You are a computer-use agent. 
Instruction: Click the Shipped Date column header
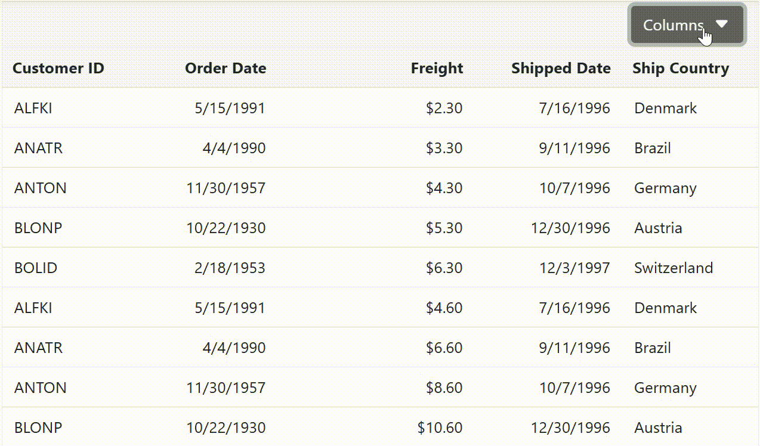coord(561,69)
